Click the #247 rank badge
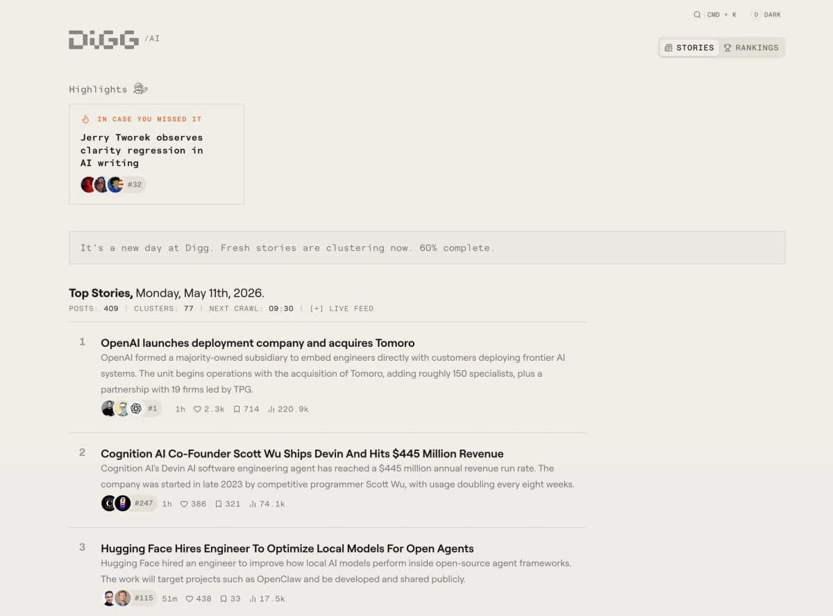The image size is (833, 616). click(x=144, y=504)
